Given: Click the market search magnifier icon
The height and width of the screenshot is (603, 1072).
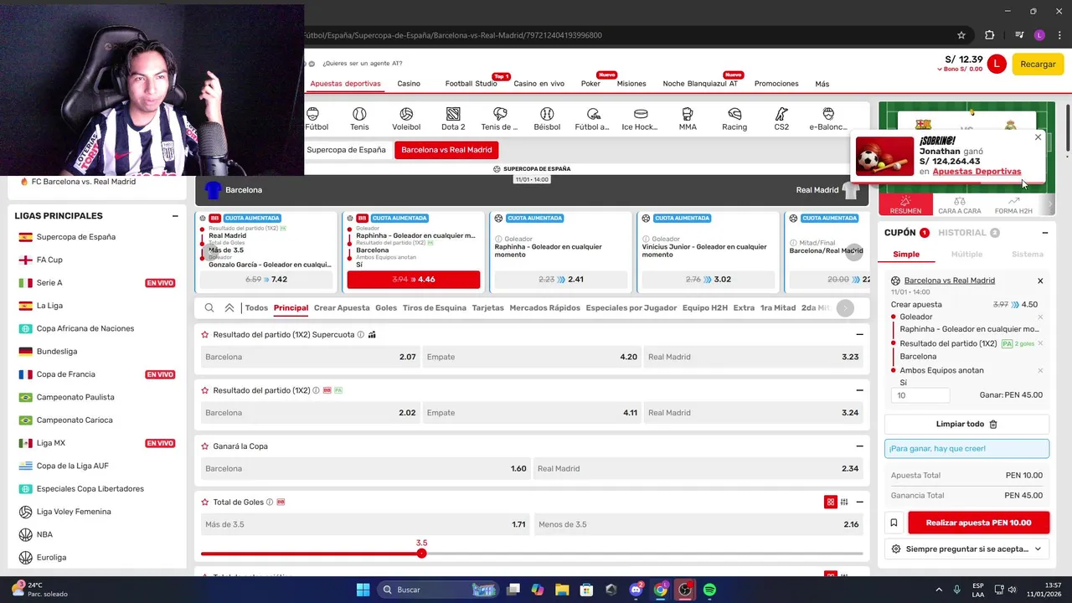Looking at the screenshot, I should (x=209, y=308).
